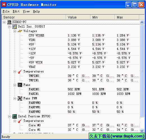Click the Sensor column header
This screenshot has height=140, width=146.
(34, 17)
